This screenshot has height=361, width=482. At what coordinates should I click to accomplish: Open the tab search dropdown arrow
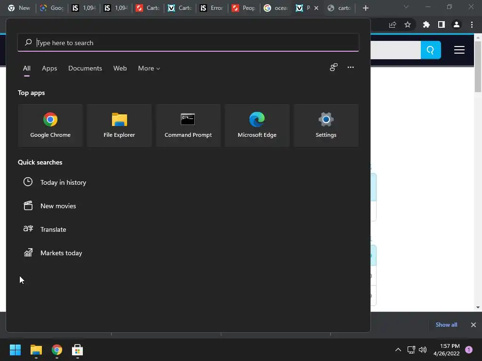coord(406,7)
